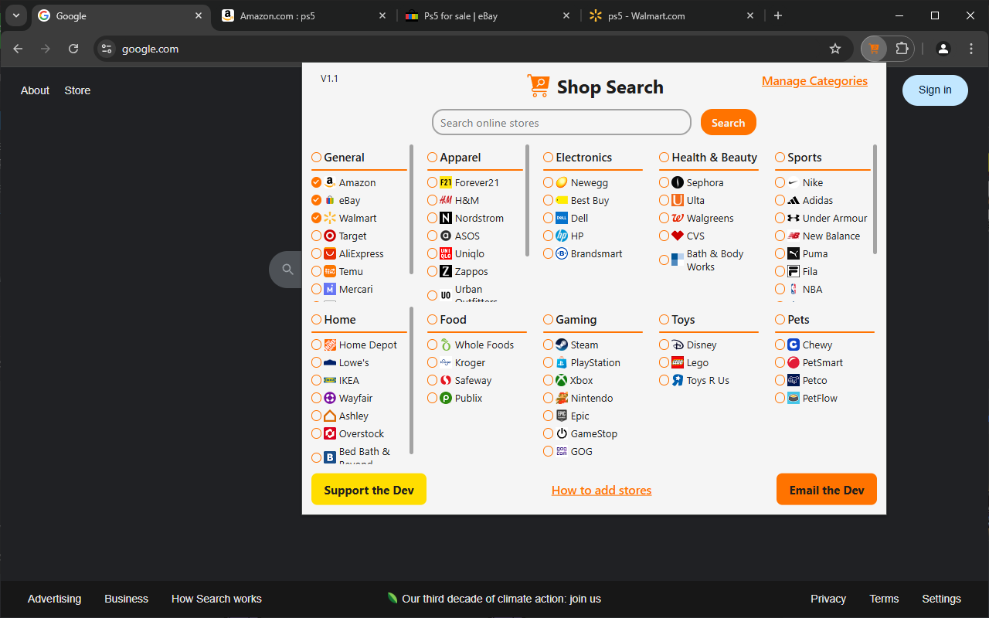Screen dimensions: 989x618
Task: Click the IKEA logo icon
Action: click(x=330, y=380)
